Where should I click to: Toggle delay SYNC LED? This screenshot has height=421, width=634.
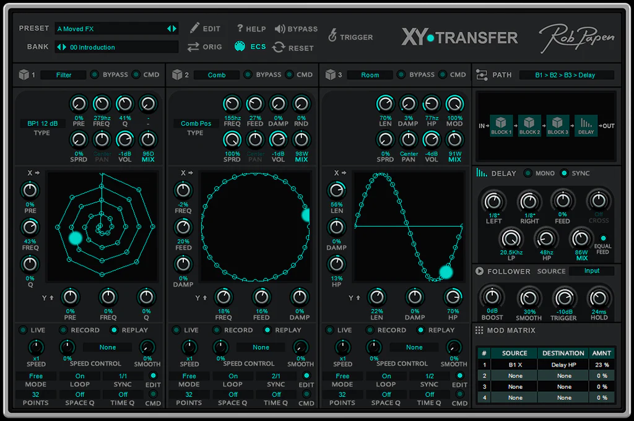tap(564, 173)
